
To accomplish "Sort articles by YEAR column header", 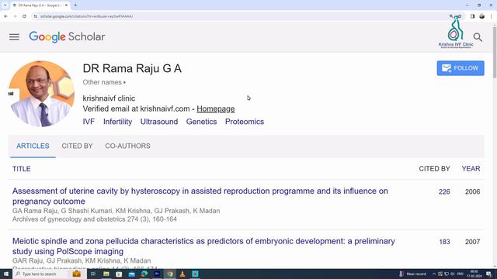I will [x=471, y=169].
